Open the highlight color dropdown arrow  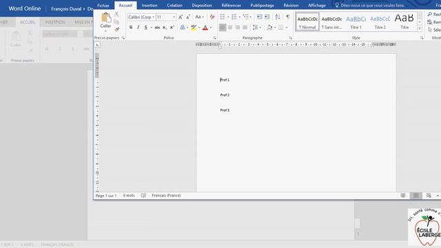(x=199, y=28)
